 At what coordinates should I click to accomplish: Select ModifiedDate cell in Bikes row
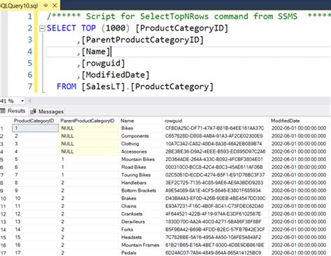[x=299, y=128]
